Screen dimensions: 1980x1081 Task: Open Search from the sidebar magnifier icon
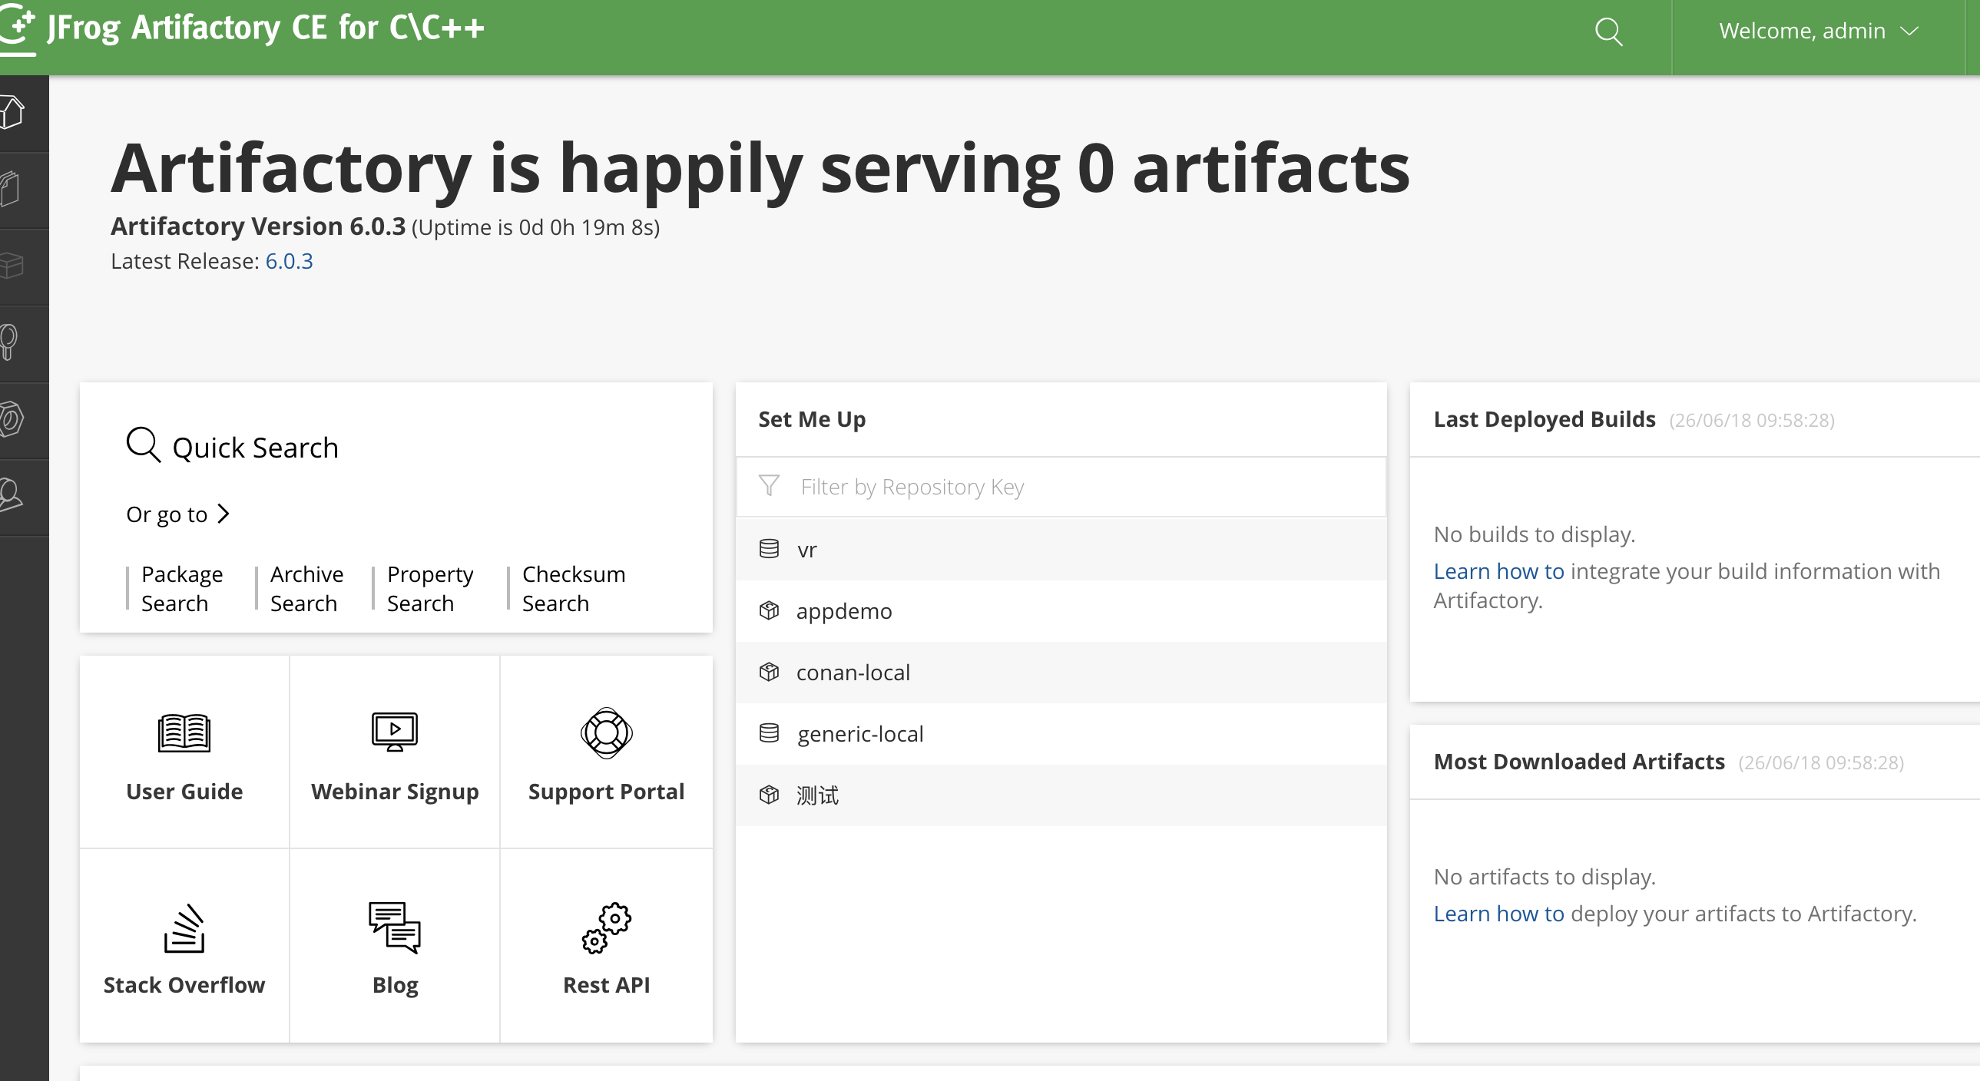tap(9, 342)
